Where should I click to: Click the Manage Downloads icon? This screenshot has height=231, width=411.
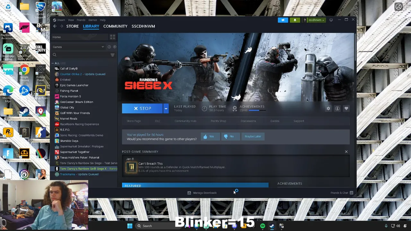coord(189,193)
